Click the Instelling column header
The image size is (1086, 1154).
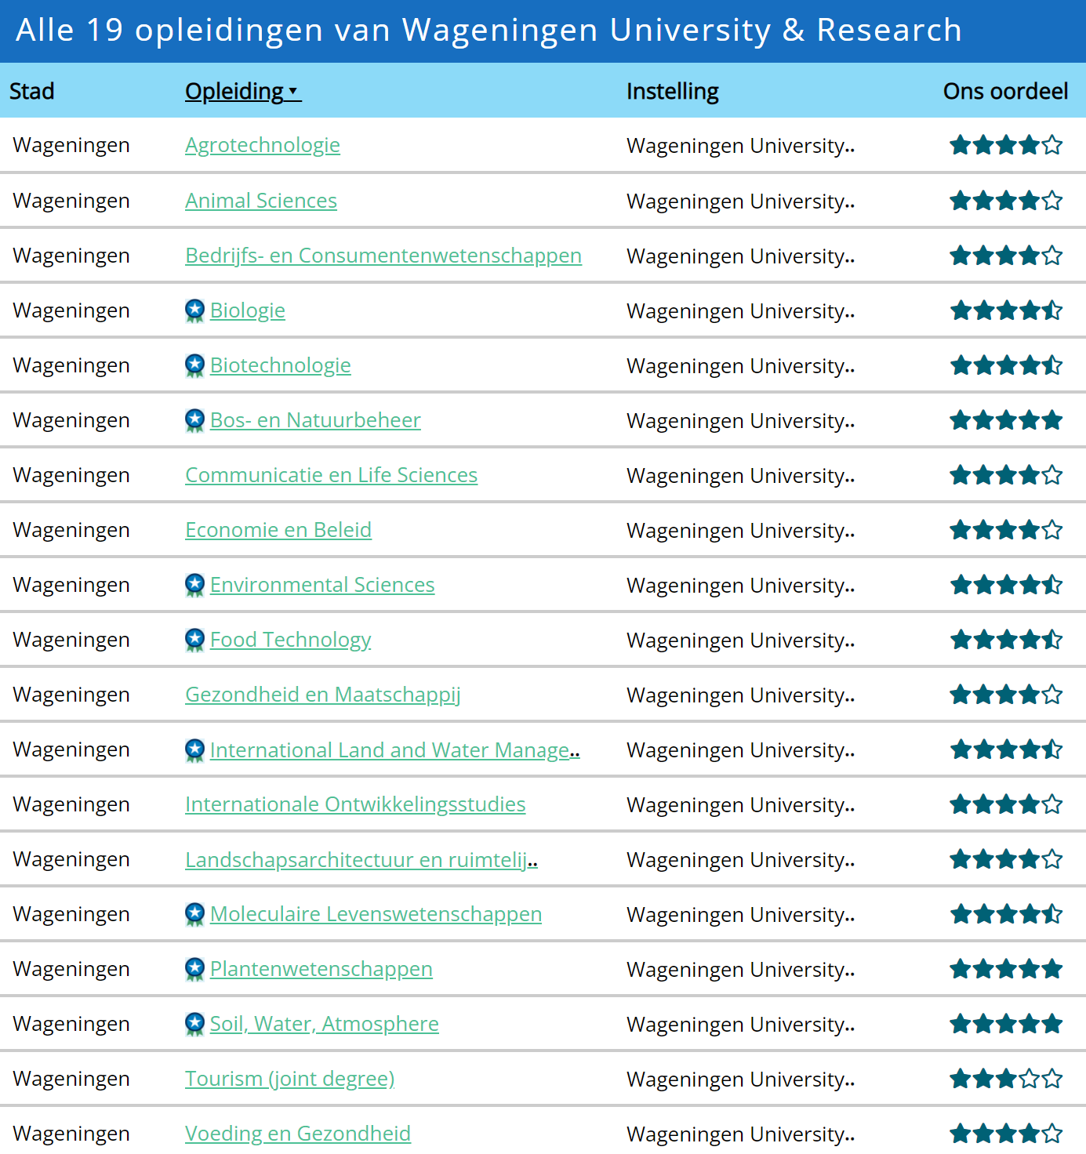pyautogui.click(x=672, y=92)
